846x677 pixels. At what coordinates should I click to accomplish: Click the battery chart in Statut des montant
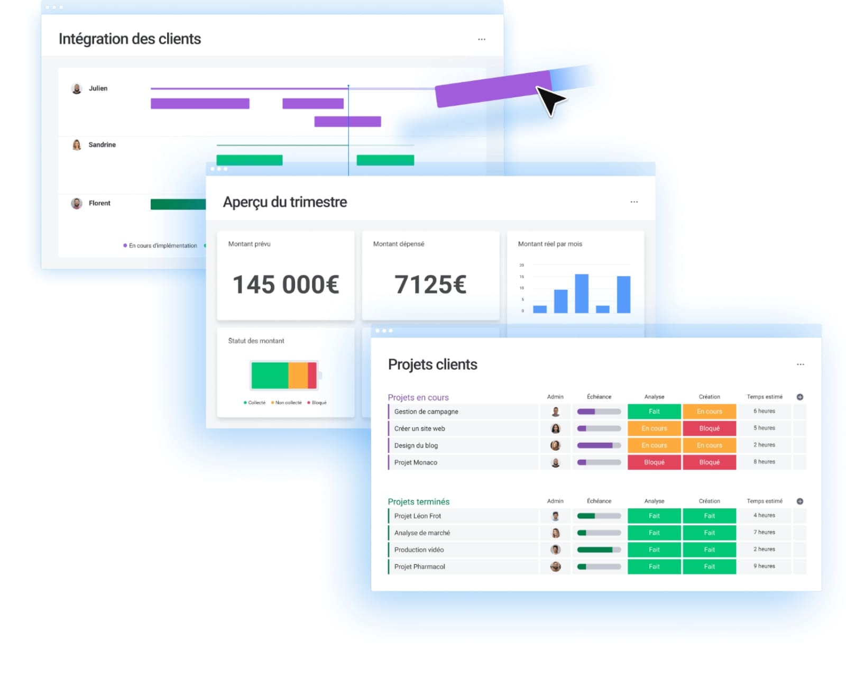pos(286,375)
